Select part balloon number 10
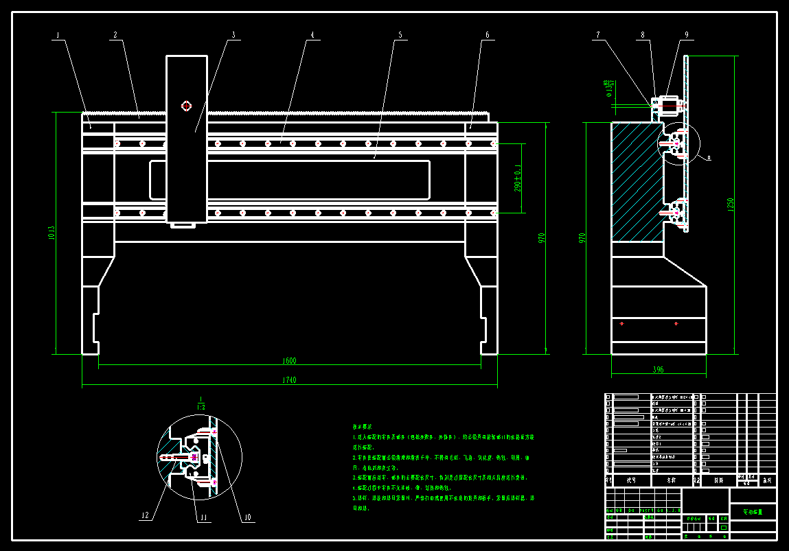The height and width of the screenshot is (551, 789). click(x=248, y=517)
